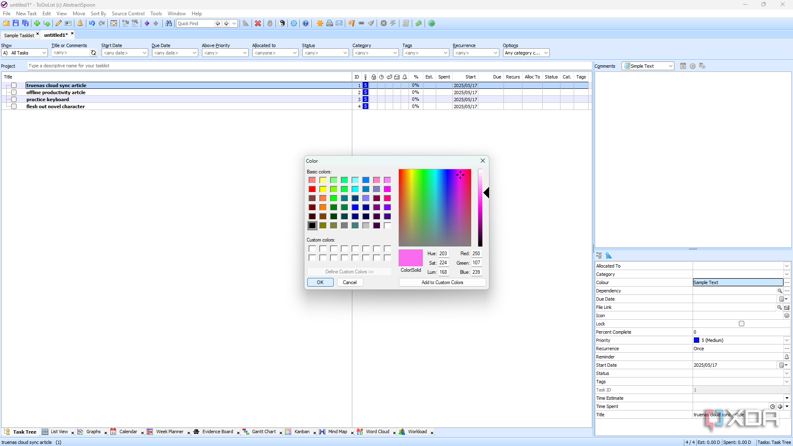Open a tasklist with the folder icon

tap(6, 24)
